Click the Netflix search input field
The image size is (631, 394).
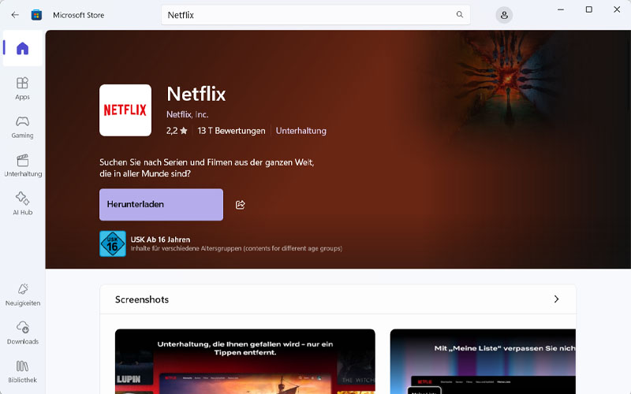[x=315, y=15]
